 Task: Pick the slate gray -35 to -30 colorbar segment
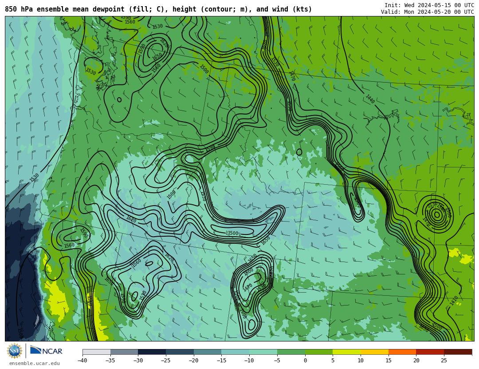[x=124, y=352]
